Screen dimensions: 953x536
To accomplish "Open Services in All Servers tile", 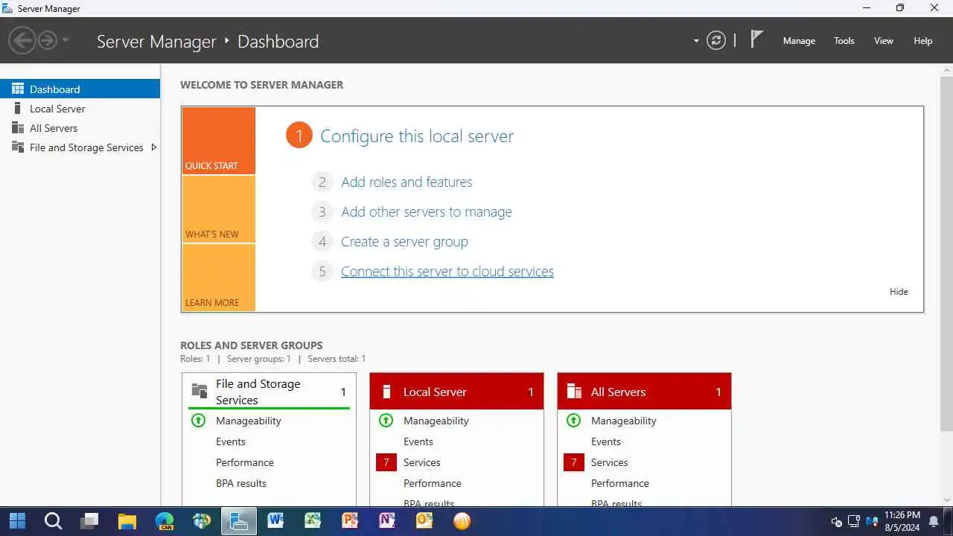I will point(610,462).
